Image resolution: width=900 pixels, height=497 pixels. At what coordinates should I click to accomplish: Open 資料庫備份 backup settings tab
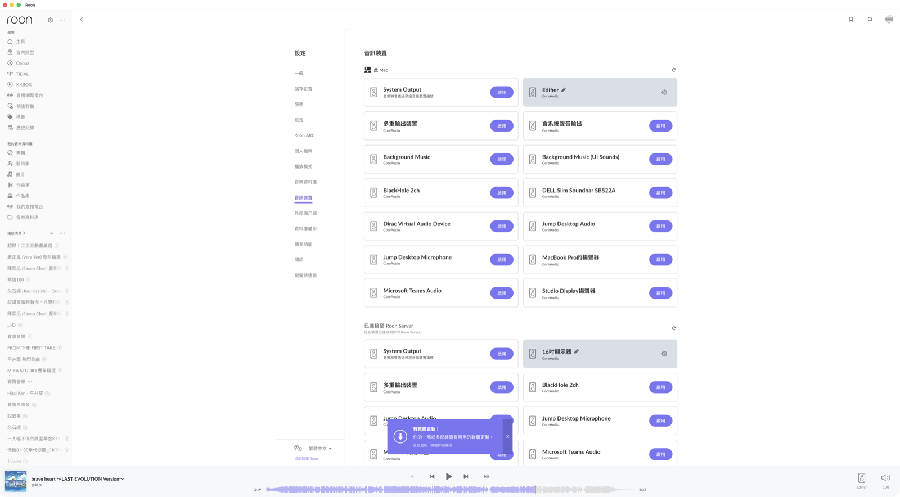(305, 229)
